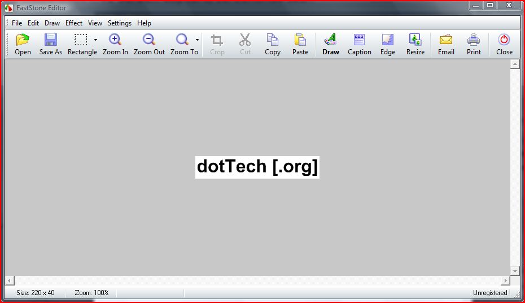Add a Caption to the image
This screenshot has height=303, width=525.
pos(359,40)
